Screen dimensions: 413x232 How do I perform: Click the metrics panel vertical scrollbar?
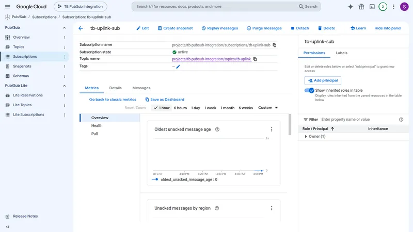tap(290, 124)
